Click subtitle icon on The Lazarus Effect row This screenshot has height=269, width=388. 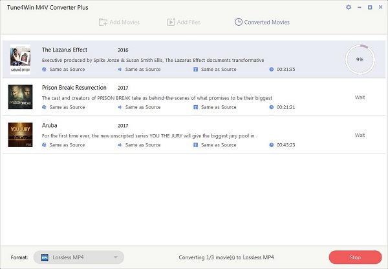pos(195,70)
